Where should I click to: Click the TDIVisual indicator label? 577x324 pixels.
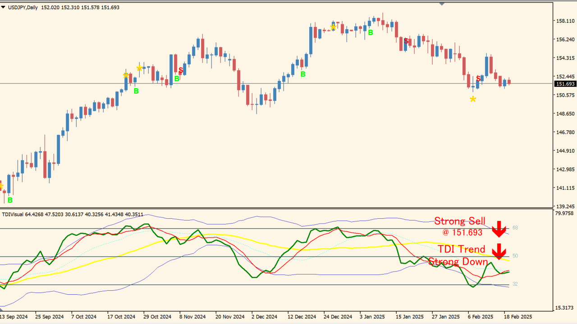12,214
